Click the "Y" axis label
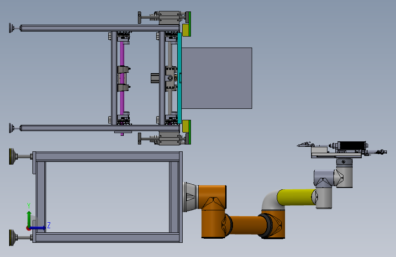This screenshot has width=396, height=257. (x=29, y=205)
